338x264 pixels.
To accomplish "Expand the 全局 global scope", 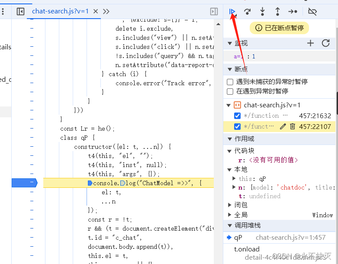I will pos(229,215).
